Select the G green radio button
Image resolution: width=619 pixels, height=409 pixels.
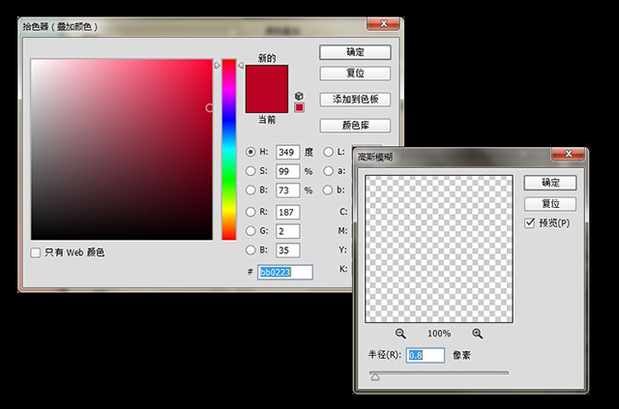pos(251,231)
